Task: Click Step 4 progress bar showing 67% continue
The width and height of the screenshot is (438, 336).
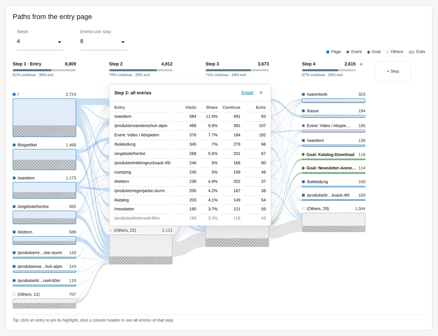Action: pyautogui.click(x=329, y=70)
